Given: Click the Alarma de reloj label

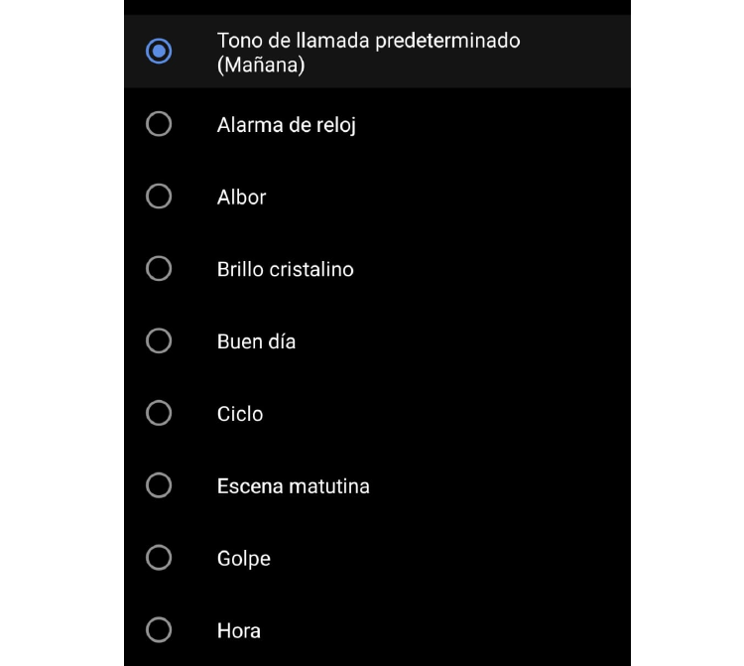Looking at the screenshot, I should [x=286, y=125].
